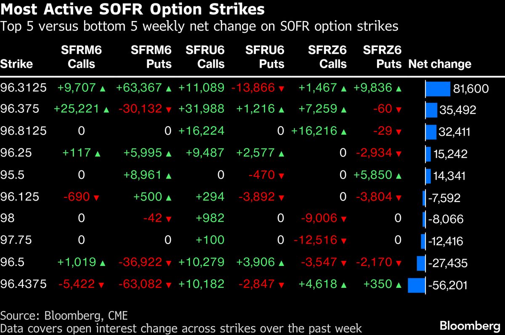Click the green up arrow beside +63,367
Screen dimensions: 505x335
click(x=168, y=88)
